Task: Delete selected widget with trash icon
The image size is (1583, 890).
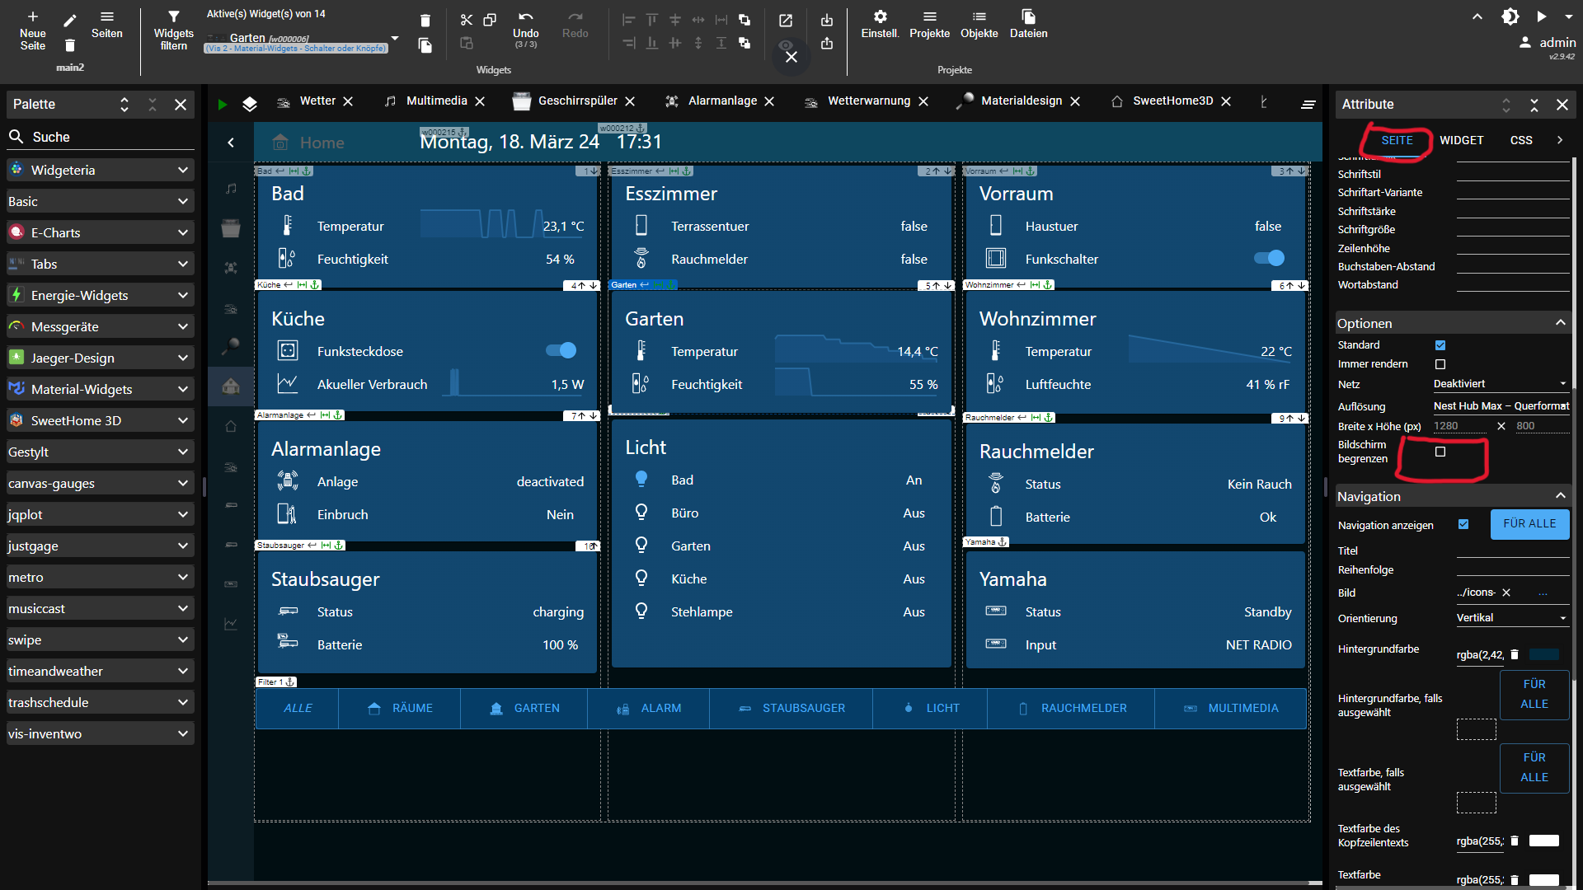Action: click(425, 21)
